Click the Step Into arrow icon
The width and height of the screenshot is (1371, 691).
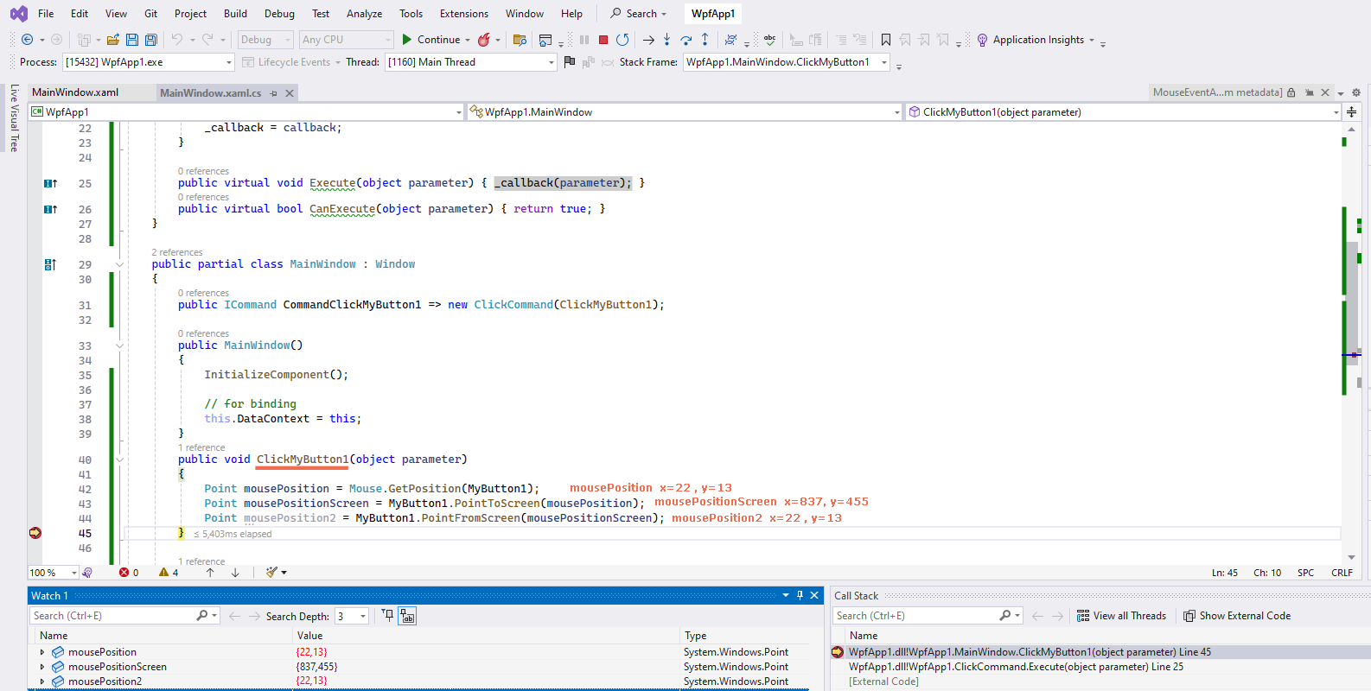click(x=666, y=40)
